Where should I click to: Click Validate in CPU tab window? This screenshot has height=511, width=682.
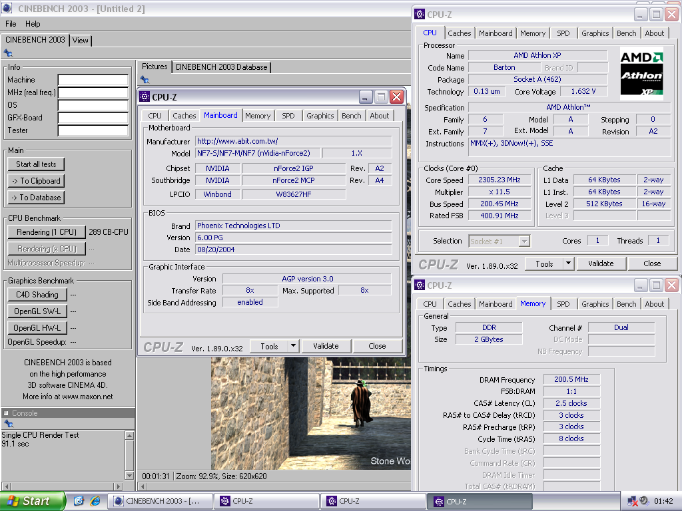601,263
